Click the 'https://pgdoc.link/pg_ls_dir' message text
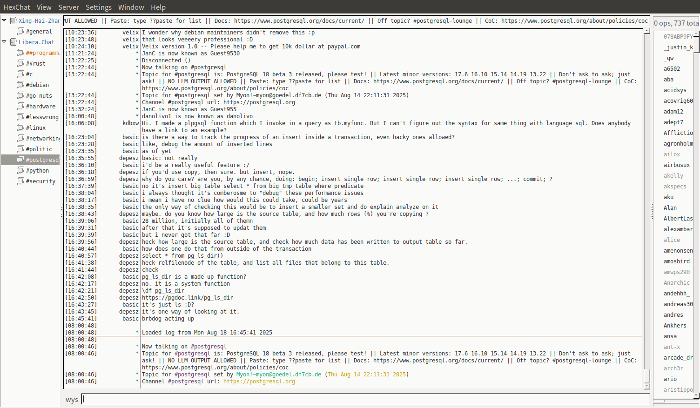The image size is (700, 408). 188,298
